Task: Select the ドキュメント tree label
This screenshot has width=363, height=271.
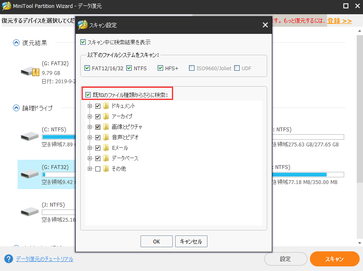Action: (x=123, y=106)
